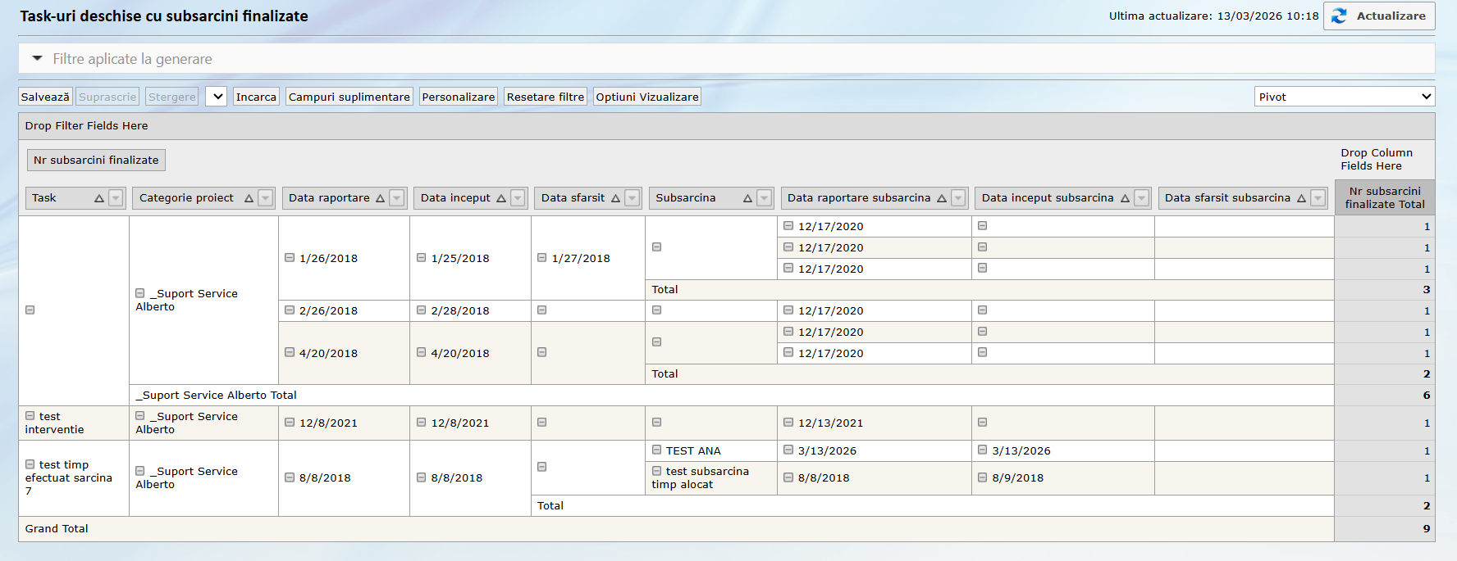Open filter icon in Categorie proiect header
Image resolution: width=1457 pixels, height=561 pixels.
pos(265,198)
